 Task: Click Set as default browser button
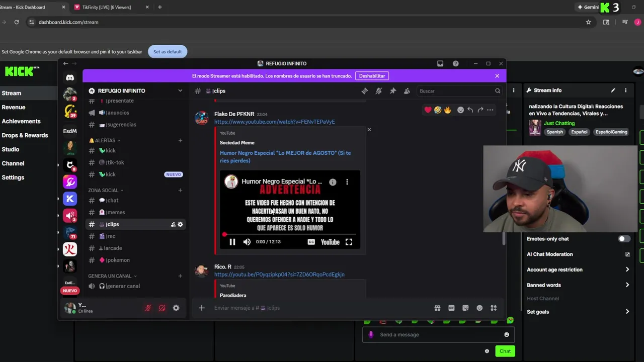168,52
